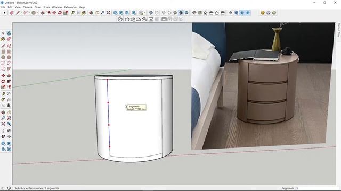Image resolution: width=341 pixels, height=191 pixels.
Task: Choose the Position Camera tool in left toolbar
Action: coord(3,131)
